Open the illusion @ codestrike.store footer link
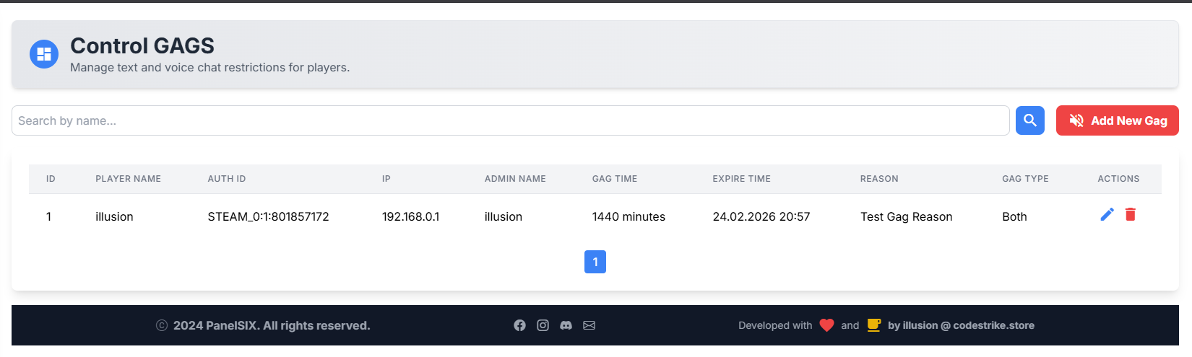The image size is (1192, 357). click(x=961, y=325)
